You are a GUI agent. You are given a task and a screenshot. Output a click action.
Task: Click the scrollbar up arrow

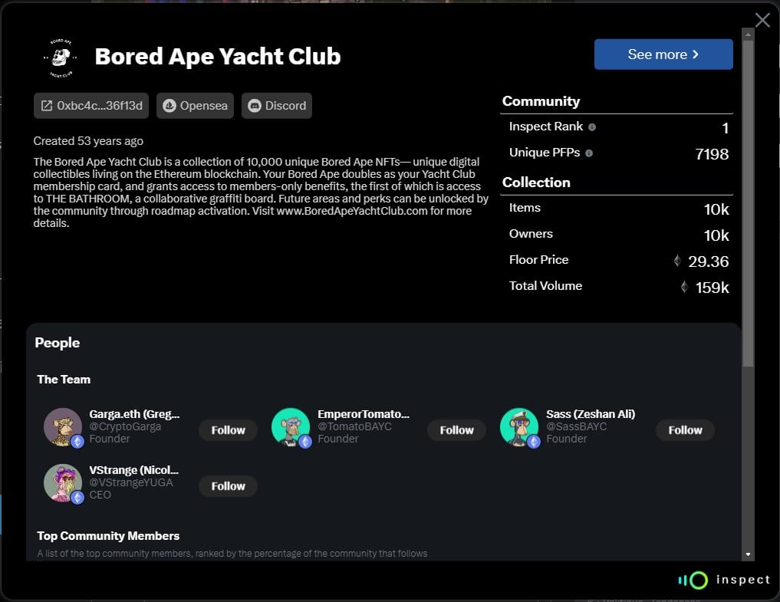pos(748,35)
